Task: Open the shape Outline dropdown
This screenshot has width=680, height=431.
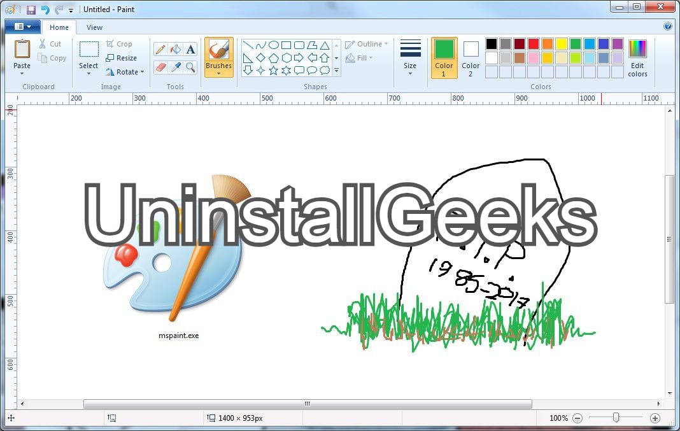Action: click(367, 44)
